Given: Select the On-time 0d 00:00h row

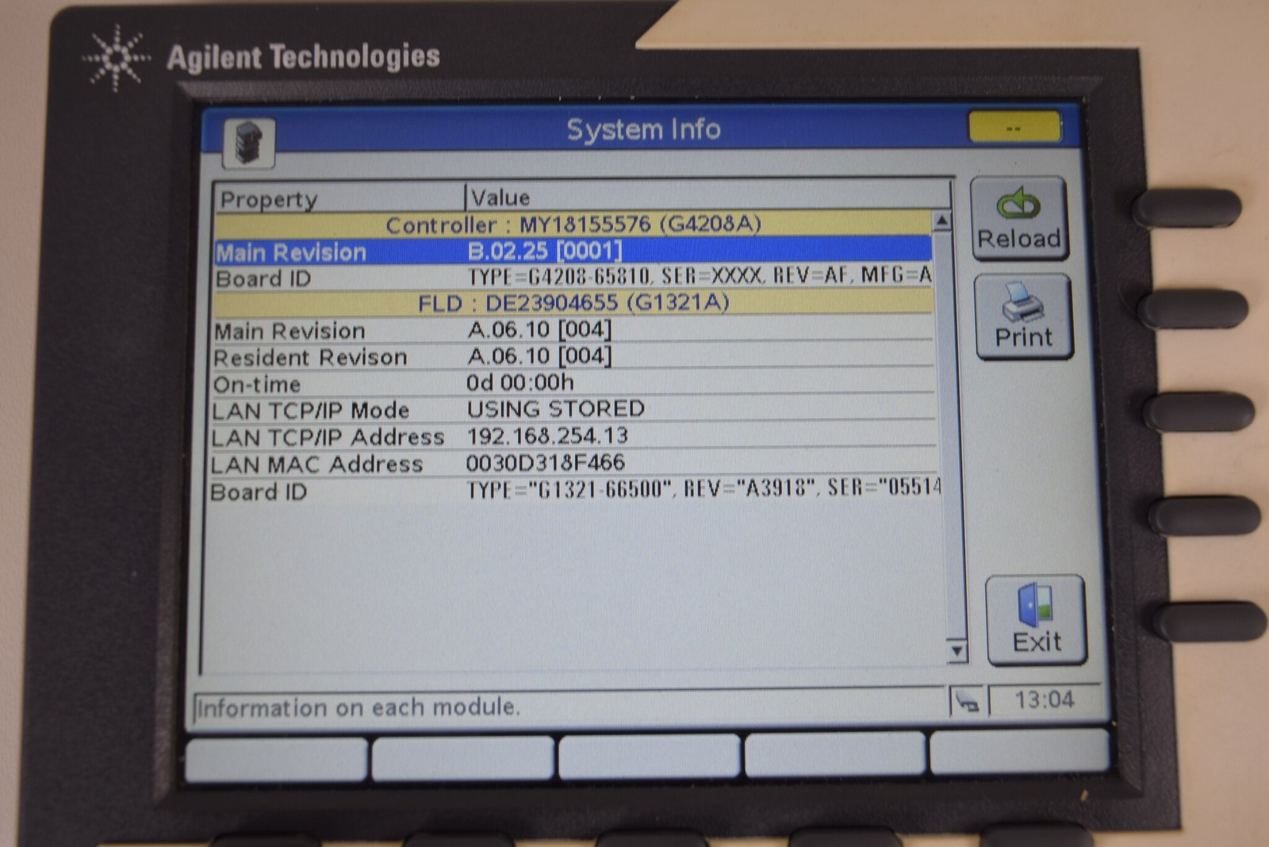Looking at the screenshot, I should 573,383.
